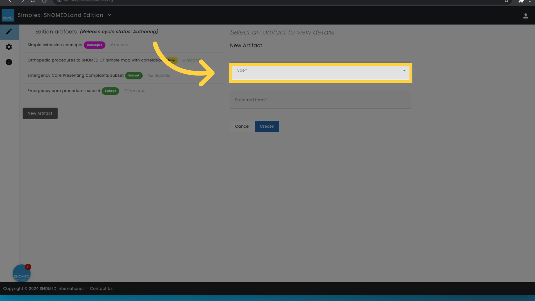The image size is (535, 301).
Task: Click the edit/authoring pencil icon
Action: click(x=9, y=31)
